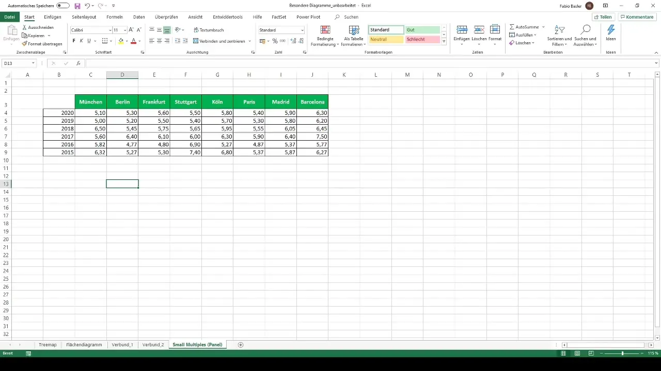Increase font size with the larger A icon

[x=131, y=30]
